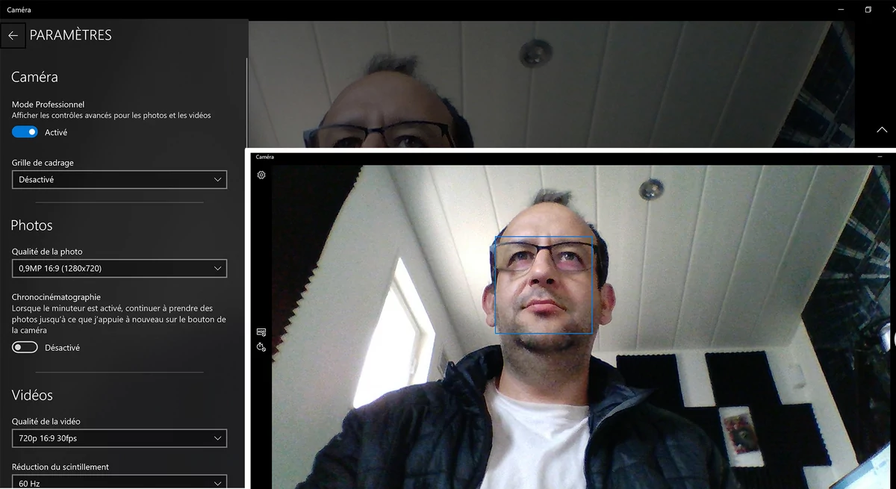Click the Vidéos section heading
The image size is (896, 489).
[x=32, y=395]
